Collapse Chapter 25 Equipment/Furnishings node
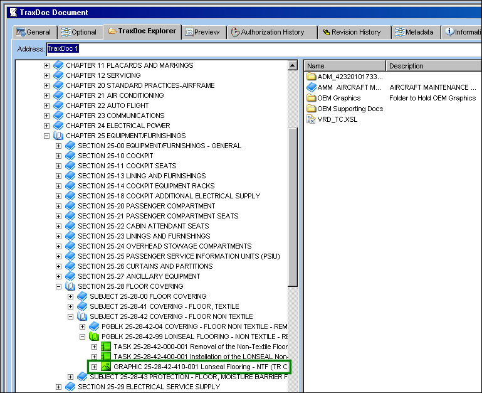 pyautogui.click(x=46, y=136)
